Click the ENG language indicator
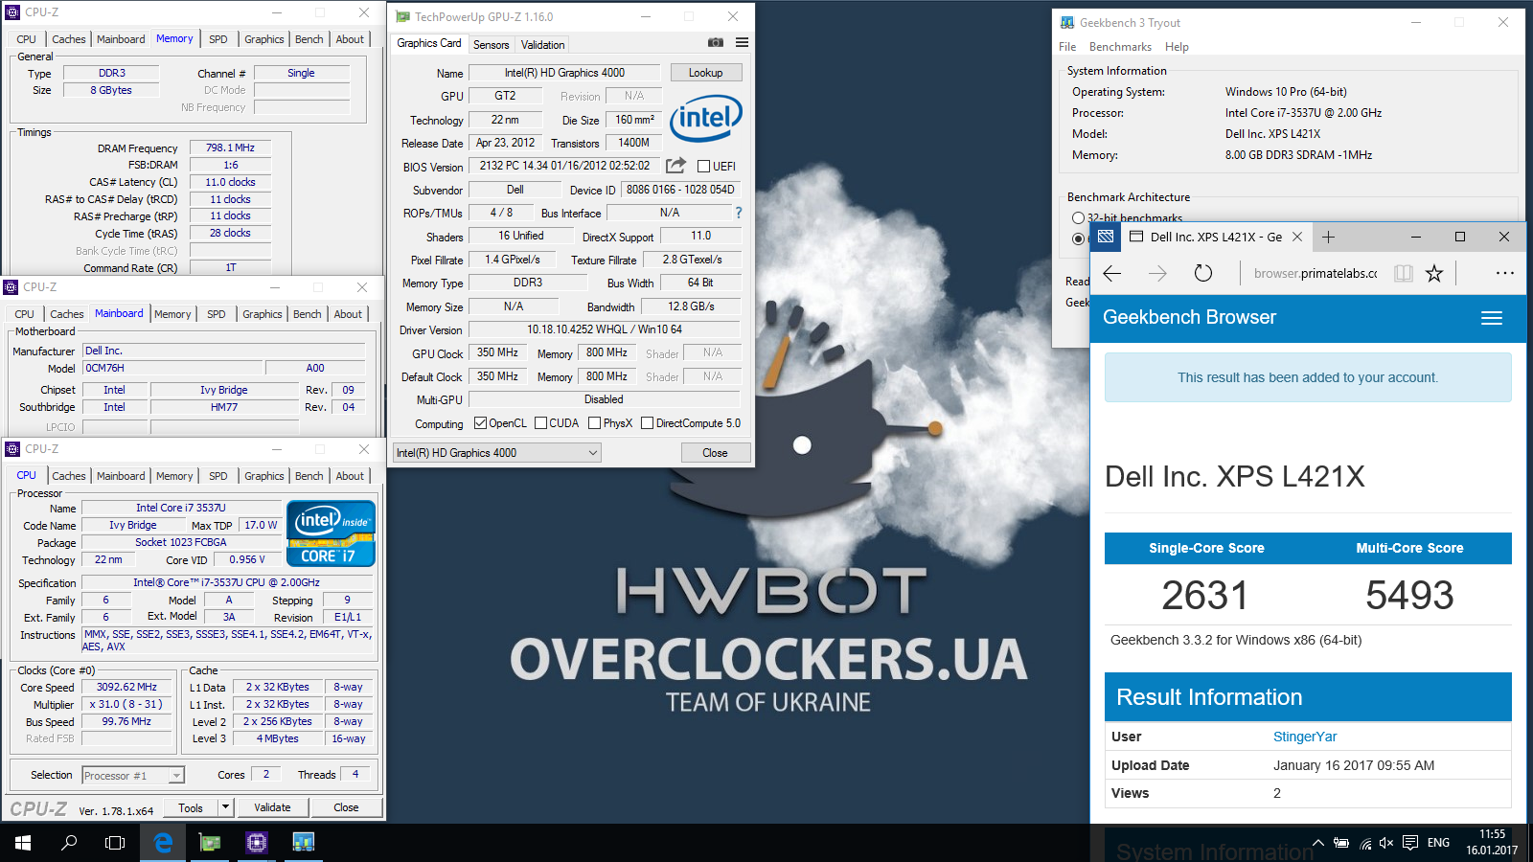The image size is (1533, 862). [x=1438, y=843]
